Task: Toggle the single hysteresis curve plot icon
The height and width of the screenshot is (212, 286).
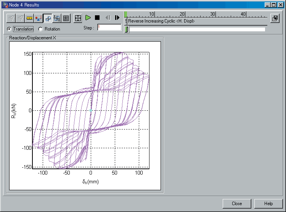Action: 48,18
